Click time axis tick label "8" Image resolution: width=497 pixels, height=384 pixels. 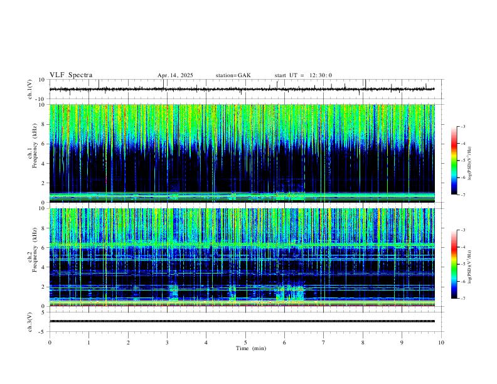point(363,343)
